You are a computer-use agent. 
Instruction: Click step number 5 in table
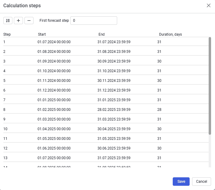[5, 81]
